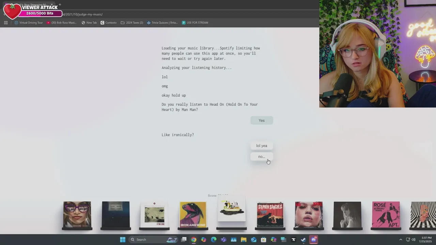Launch Microsoft Edge from the taskbar
Image resolution: width=436 pixels, height=245 pixels.
pos(214,240)
